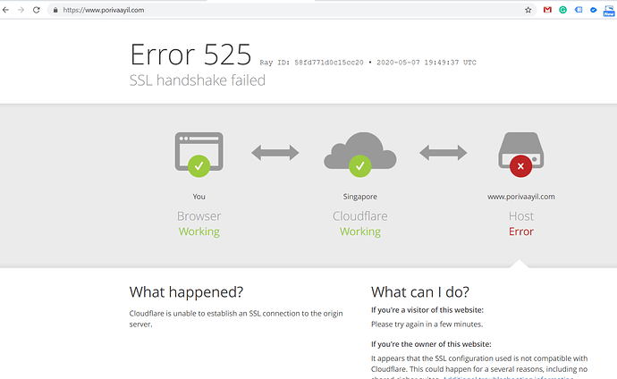Bookmark this page with the star icon
The width and height of the screenshot is (617, 379).
528,10
